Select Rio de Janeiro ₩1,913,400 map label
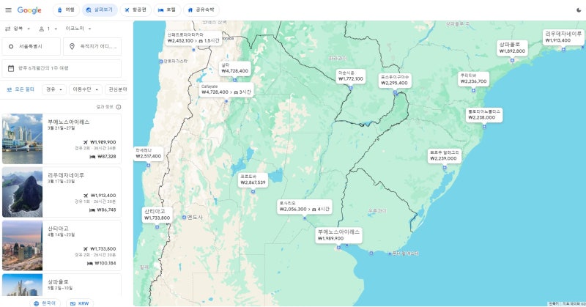586x307 pixels. pyautogui.click(x=563, y=37)
